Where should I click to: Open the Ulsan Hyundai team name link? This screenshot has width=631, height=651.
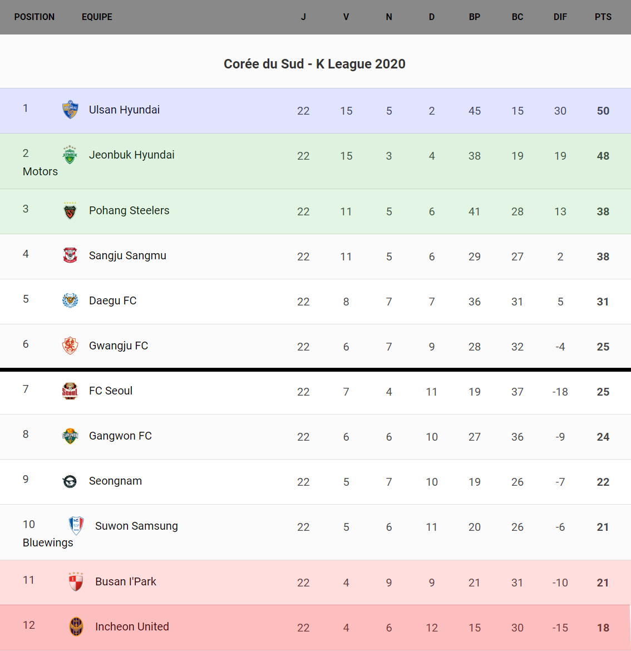point(124,110)
